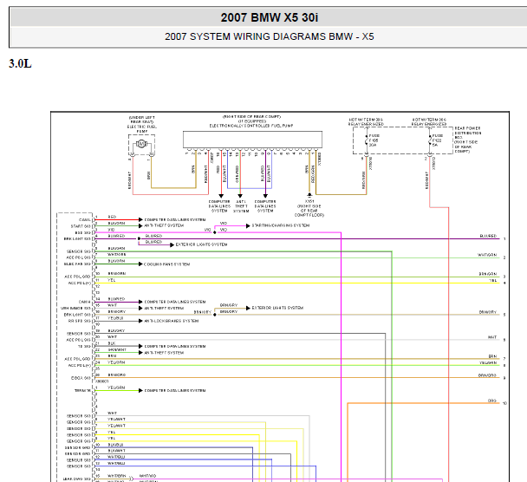Click the 3.0L section heading
Viewport: 527px width, 482px height.
coord(20,64)
